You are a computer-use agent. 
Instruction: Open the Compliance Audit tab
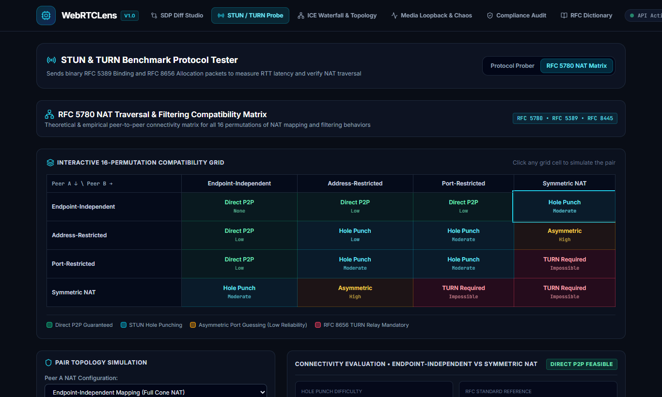pos(517,15)
